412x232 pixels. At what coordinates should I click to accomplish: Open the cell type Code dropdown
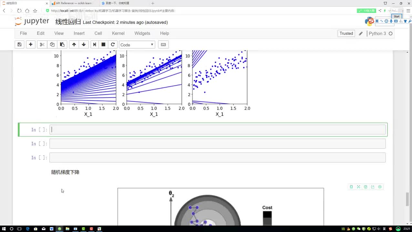[x=137, y=45]
